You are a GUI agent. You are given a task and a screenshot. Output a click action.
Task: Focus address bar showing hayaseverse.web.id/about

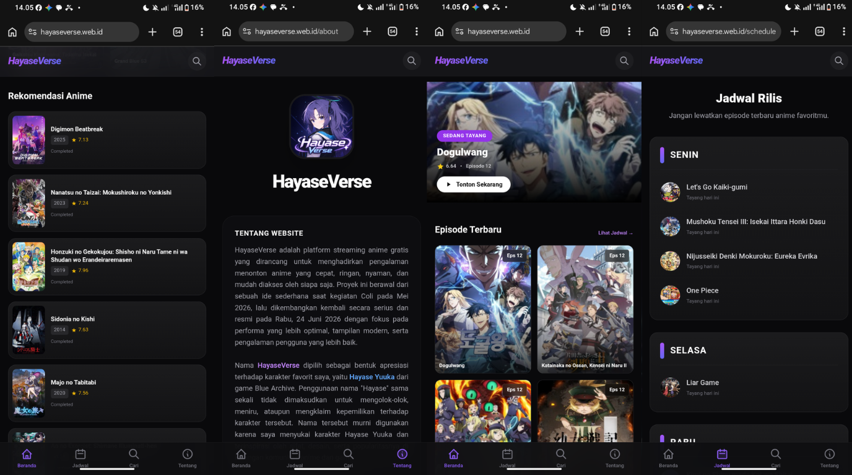point(296,32)
